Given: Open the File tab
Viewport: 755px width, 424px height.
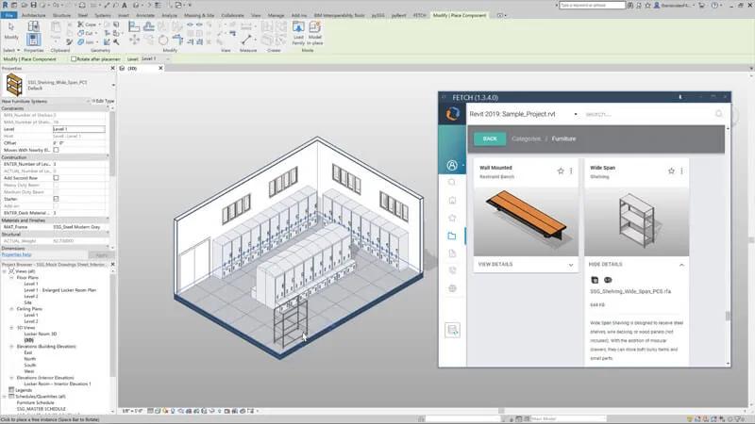Looking at the screenshot, I should point(9,15).
